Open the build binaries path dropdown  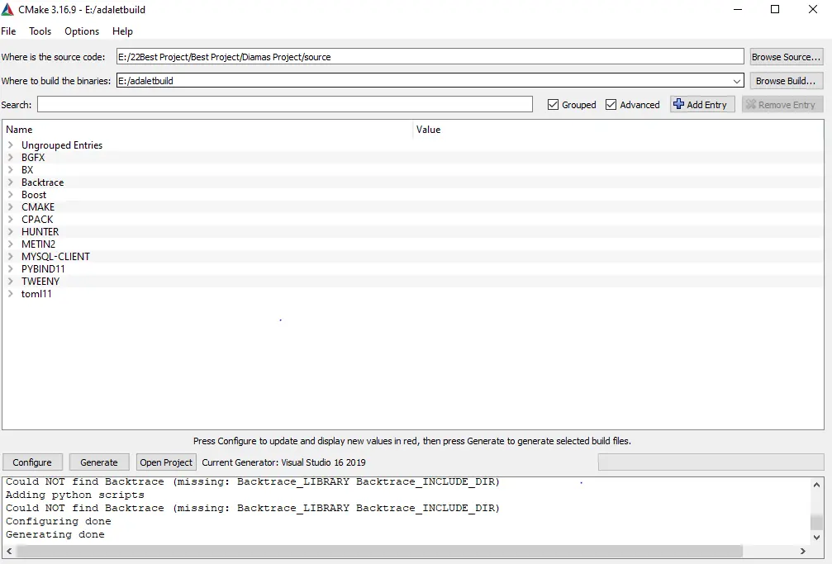736,81
